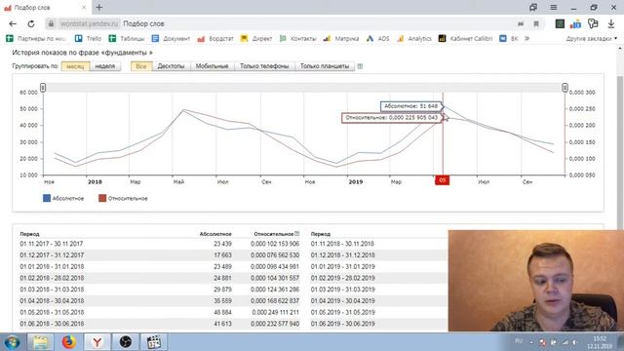Image resolution: width=624 pixels, height=351 pixels.
Task: Click the bar chart extension icon
Action: (x=575, y=23)
